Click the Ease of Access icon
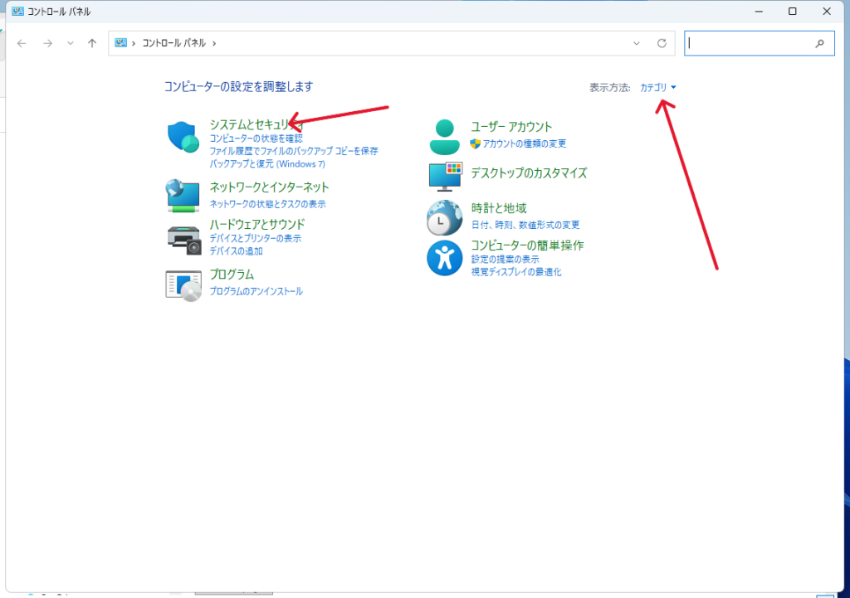This screenshot has width=850, height=598. point(444,258)
